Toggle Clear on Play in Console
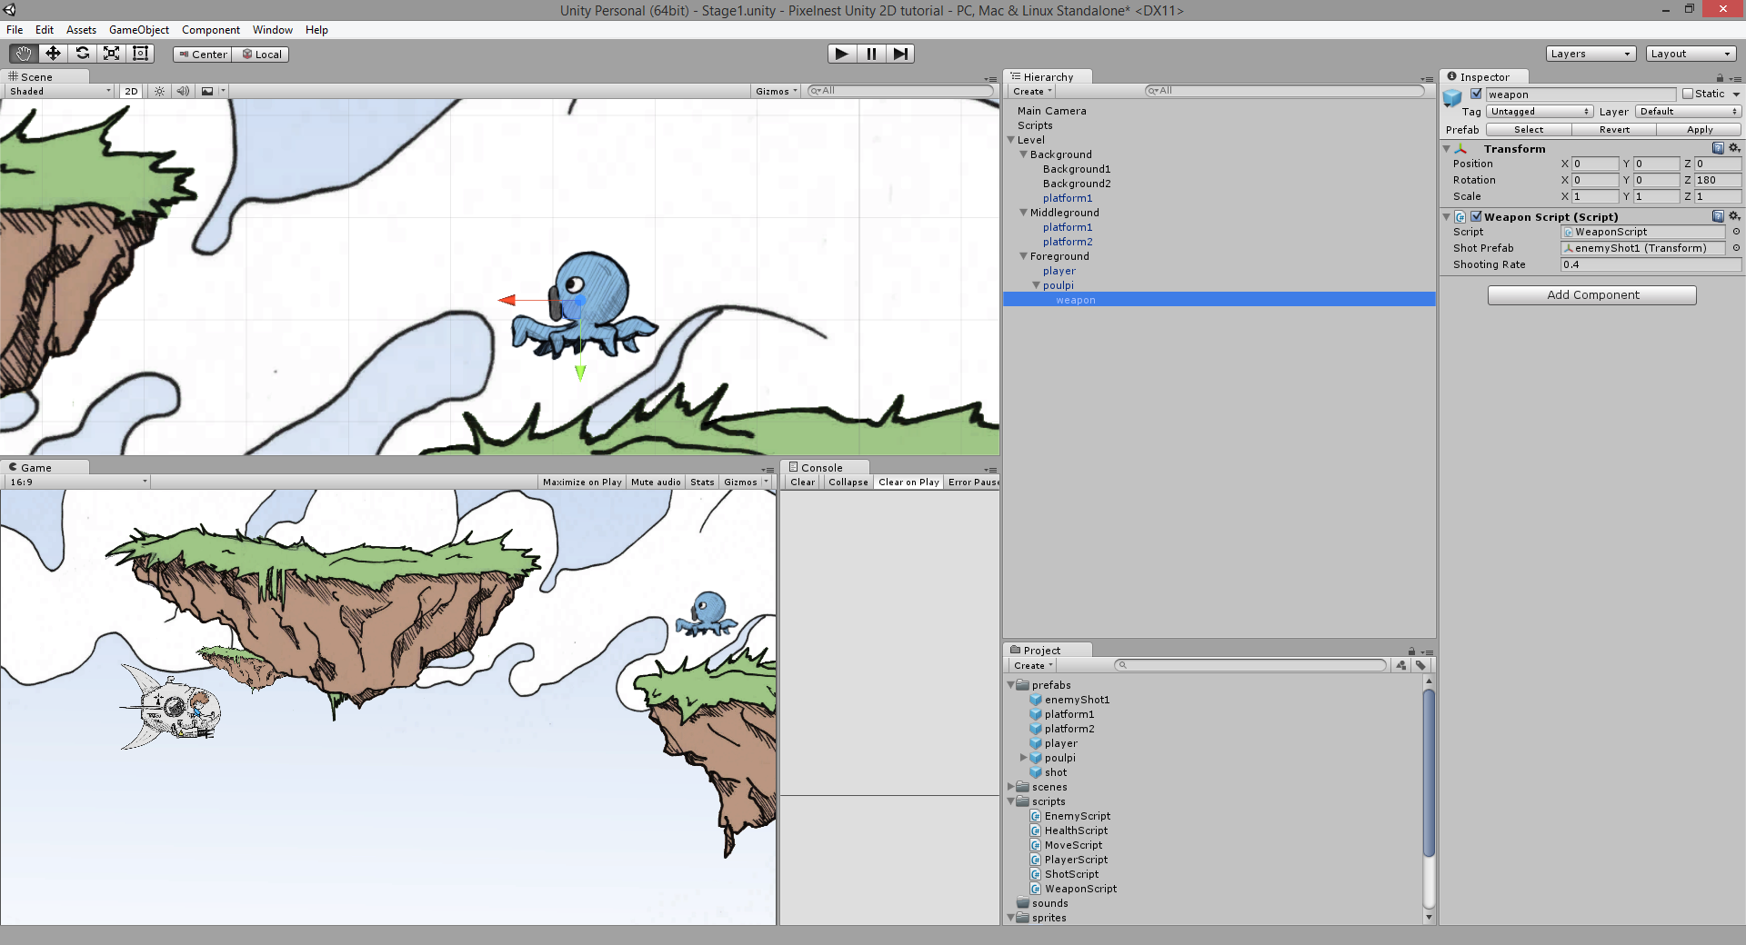 (908, 482)
